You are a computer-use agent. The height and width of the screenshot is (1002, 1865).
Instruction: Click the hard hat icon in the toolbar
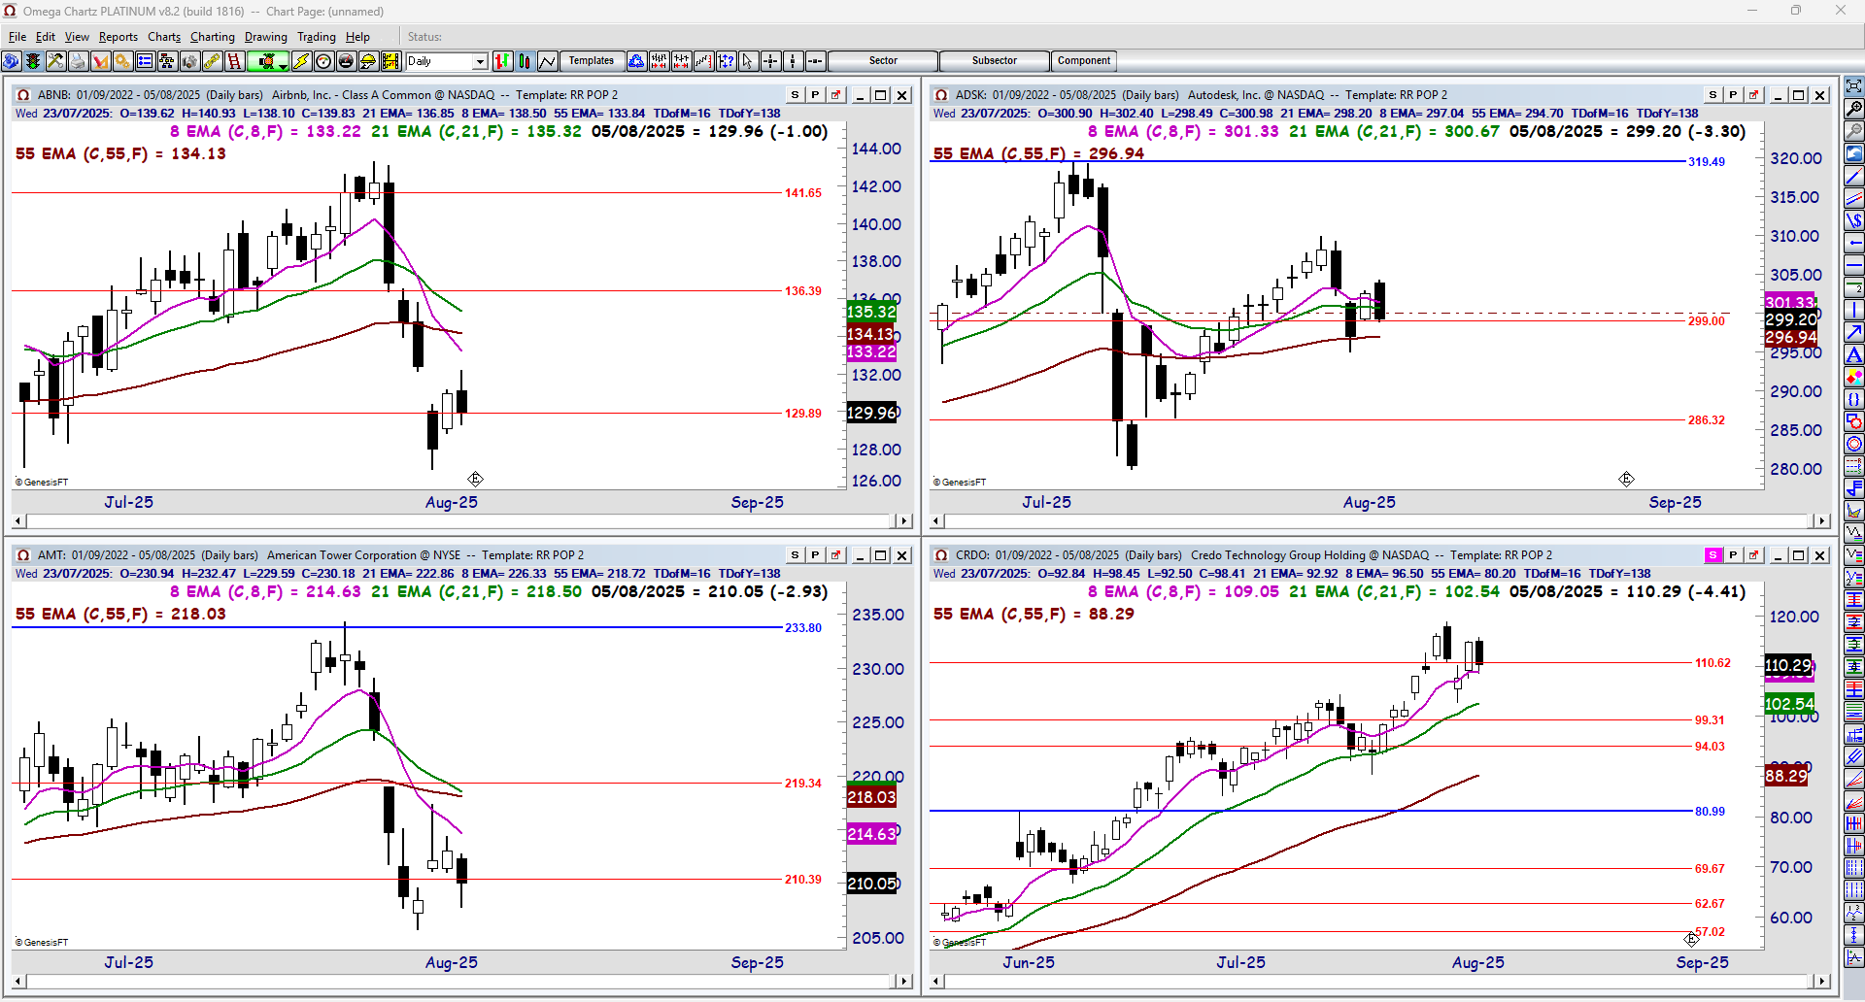368,61
